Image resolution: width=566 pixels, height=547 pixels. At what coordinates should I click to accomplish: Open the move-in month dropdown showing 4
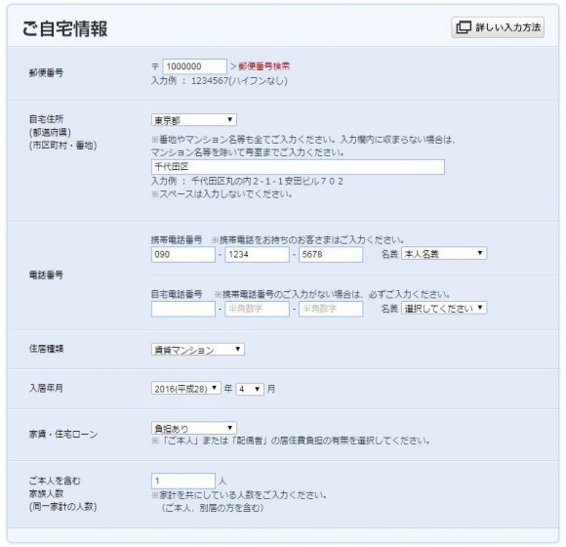(250, 389)
